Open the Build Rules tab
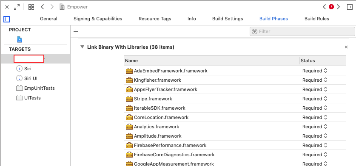 point(317,19)
